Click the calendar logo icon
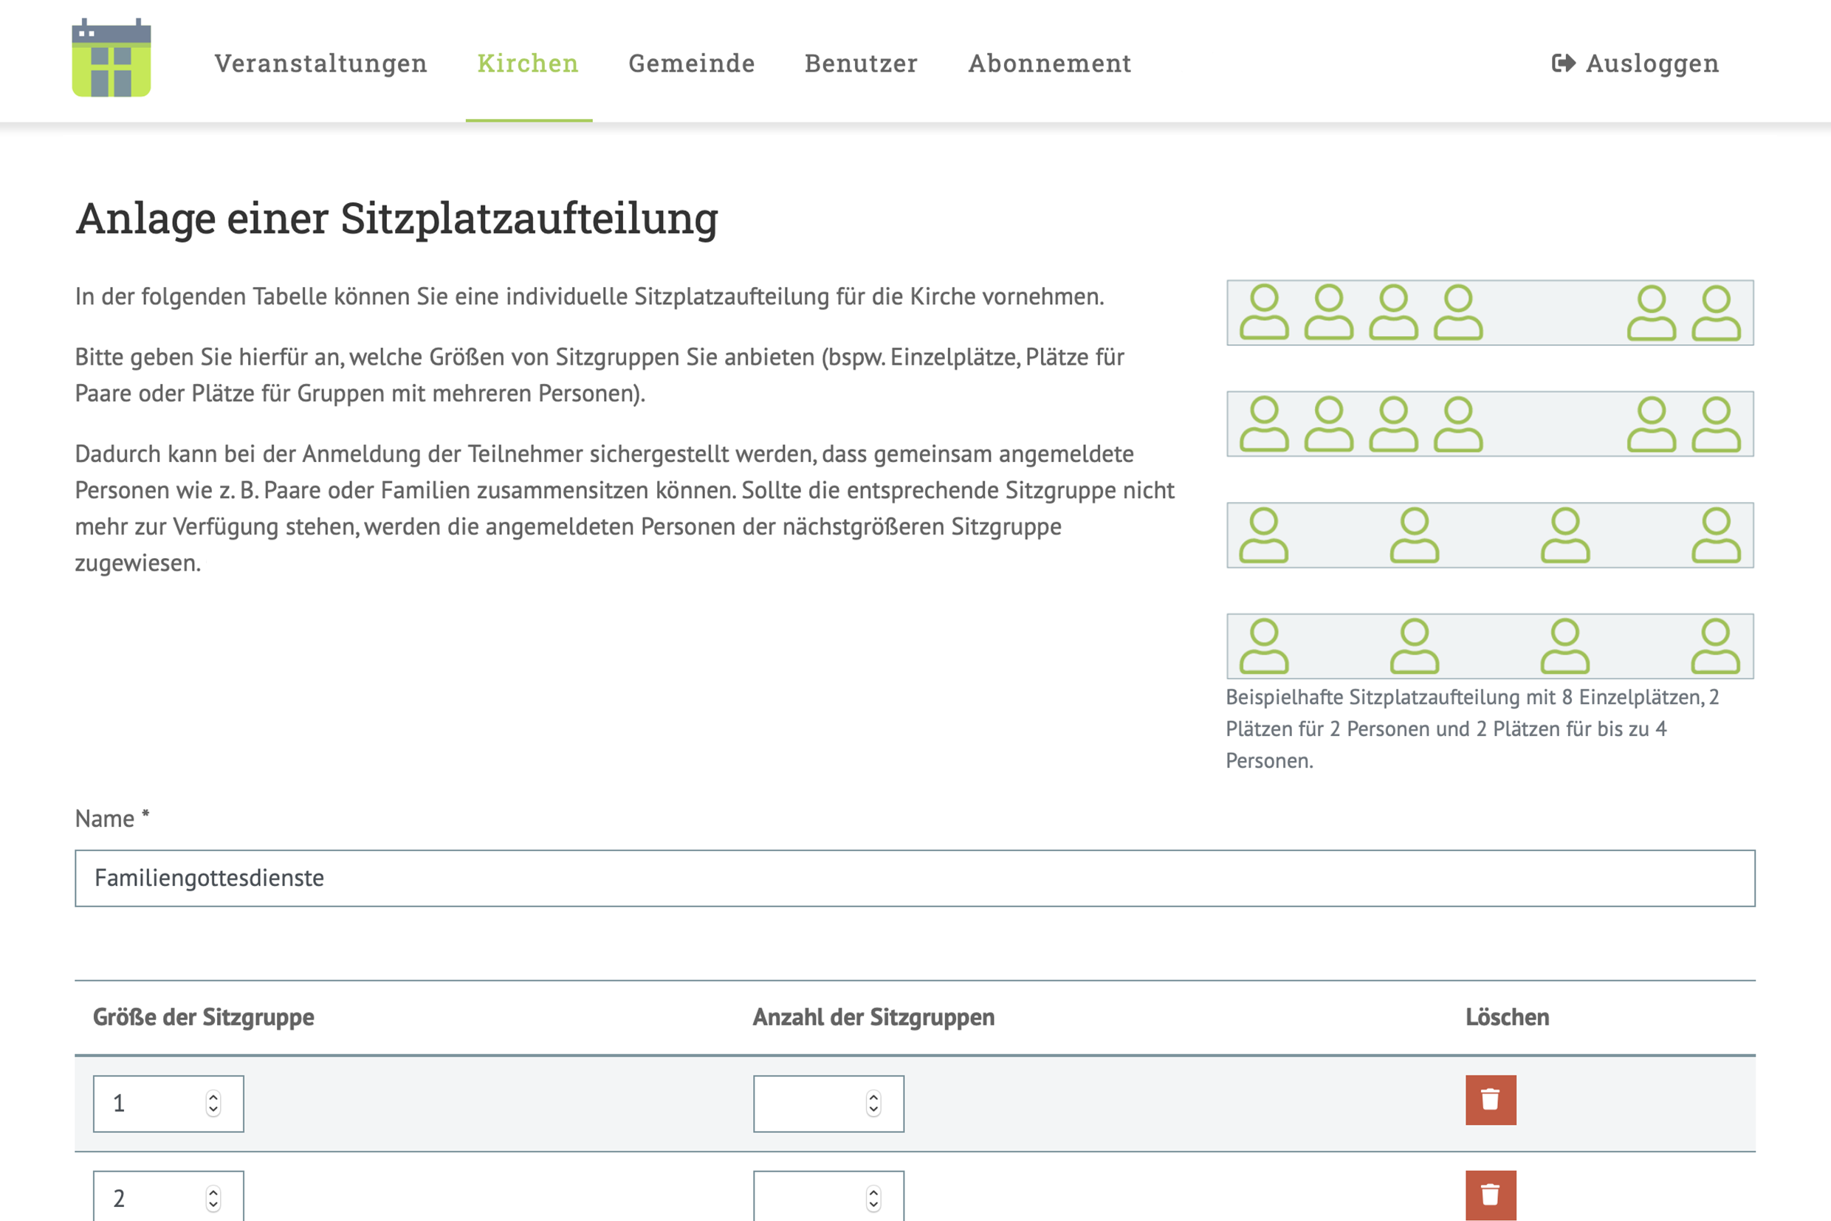The width and height of the screenshot is (1831, 1221). [111, 58]
